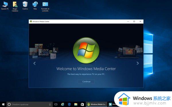
Task: Open the Cestino recycle bin icon
Action: [x=25, y=6]
